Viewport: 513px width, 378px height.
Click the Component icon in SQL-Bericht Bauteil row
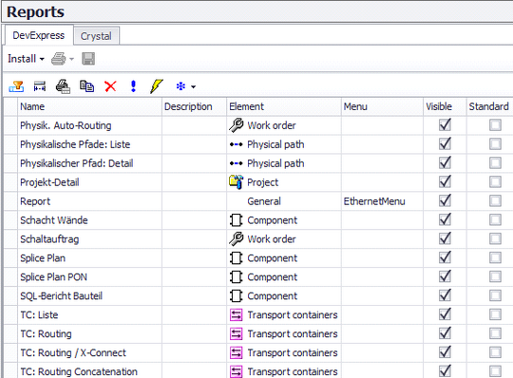tap(237, 296)
